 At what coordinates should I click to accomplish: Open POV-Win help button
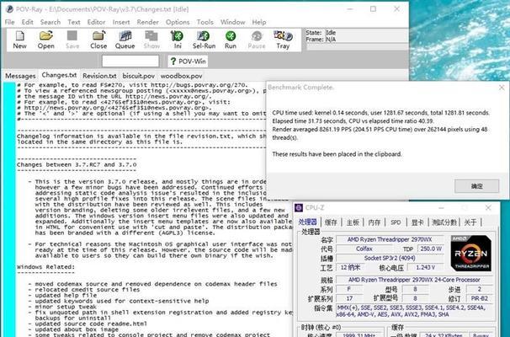click(x=188, y=62)
